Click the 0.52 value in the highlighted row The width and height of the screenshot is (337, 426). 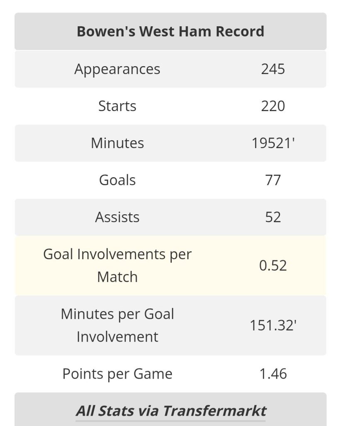click(273, 265)
